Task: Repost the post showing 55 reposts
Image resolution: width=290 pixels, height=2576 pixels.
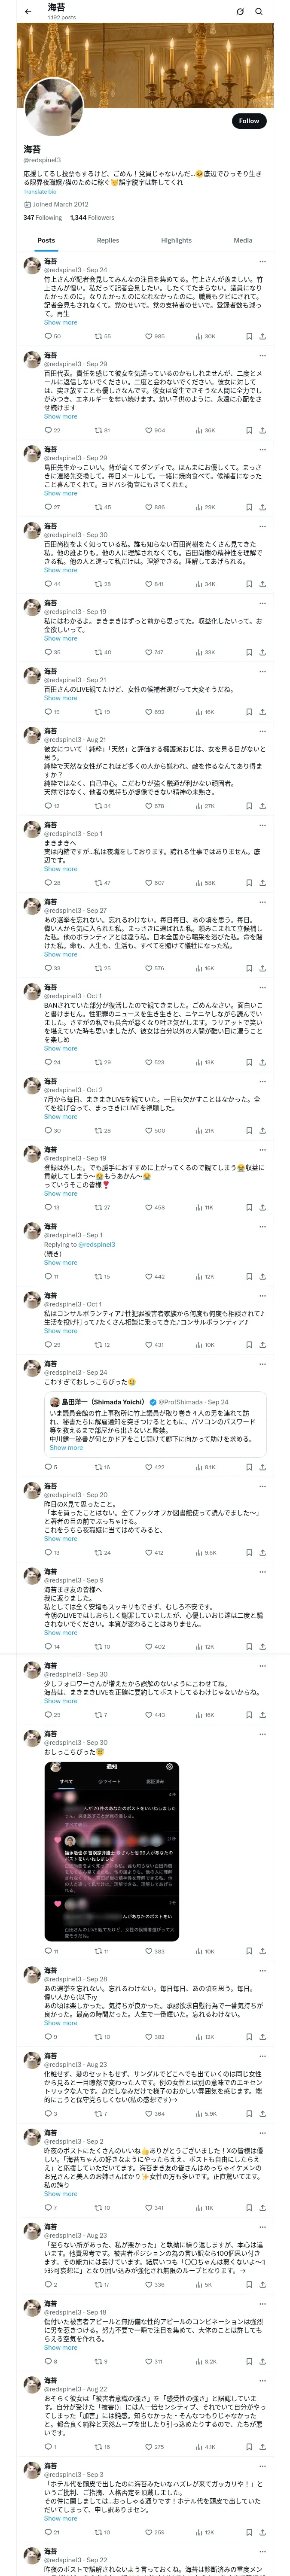Action: 102,336
